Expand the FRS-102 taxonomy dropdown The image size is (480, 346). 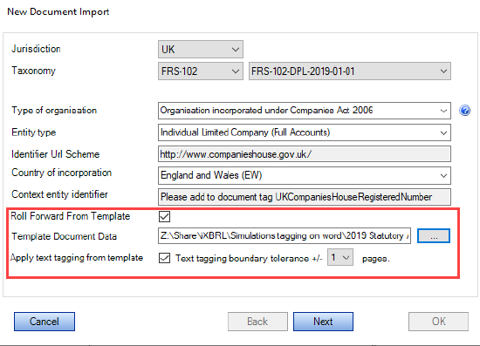pyautogui.click(x=201, y=71)
